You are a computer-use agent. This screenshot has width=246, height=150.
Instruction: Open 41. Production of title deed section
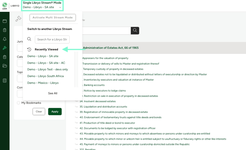(x=107, y=123)
